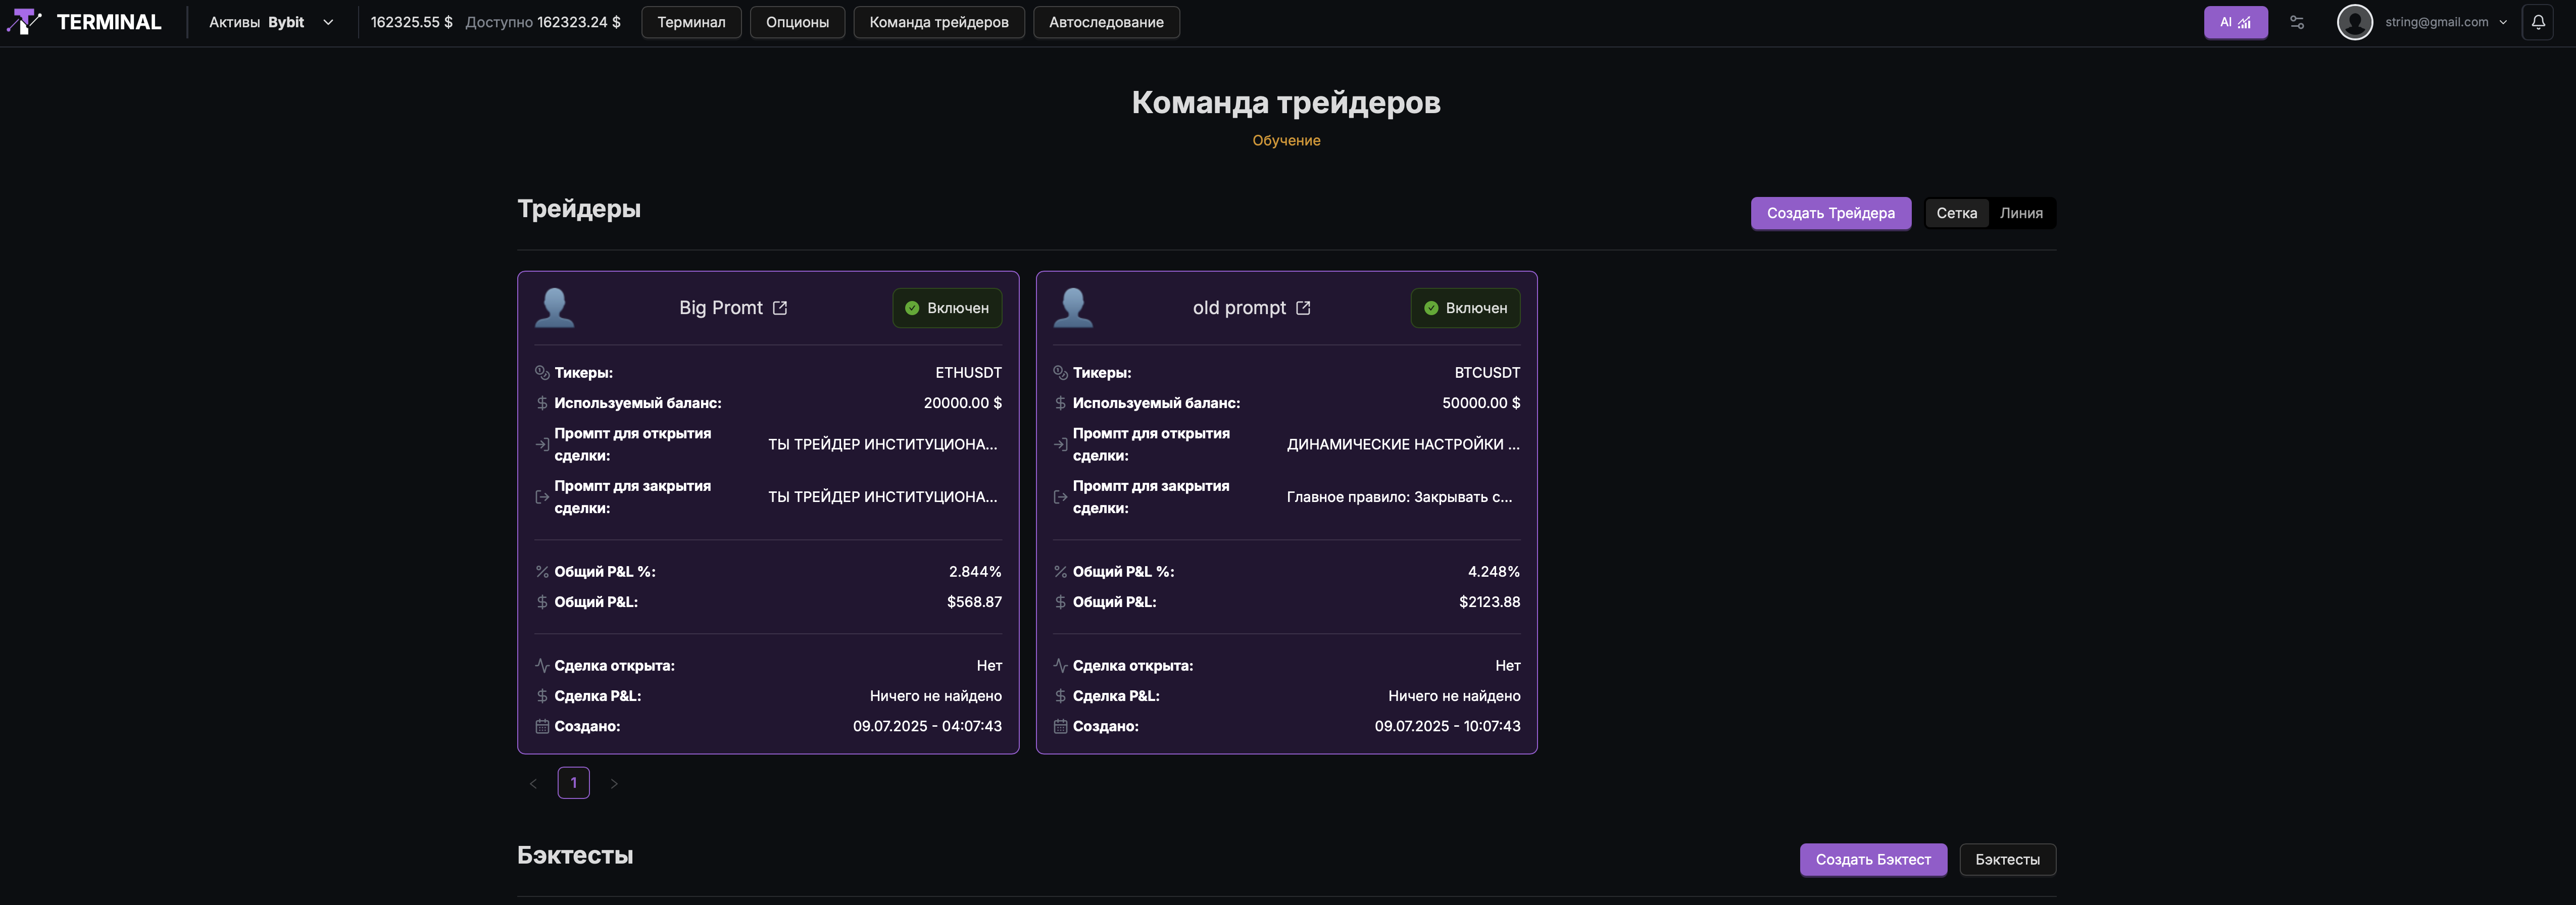Open the Автоследование section
This screenshot has width=2576, height=905.
coord(1106,21)
